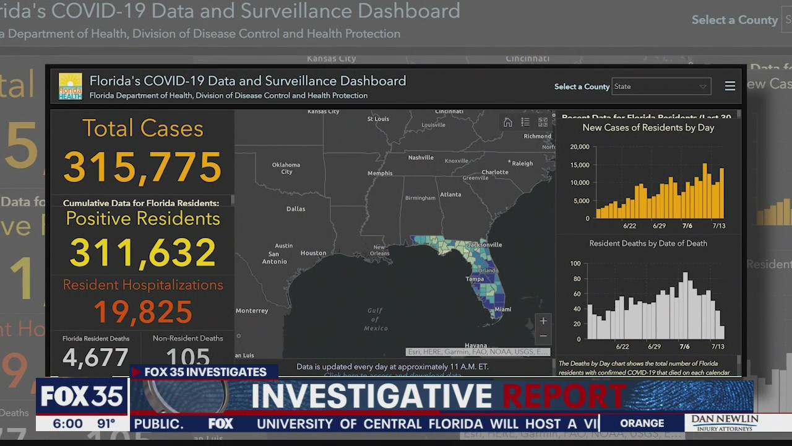Click the Florida Health logo

point(71,87)
